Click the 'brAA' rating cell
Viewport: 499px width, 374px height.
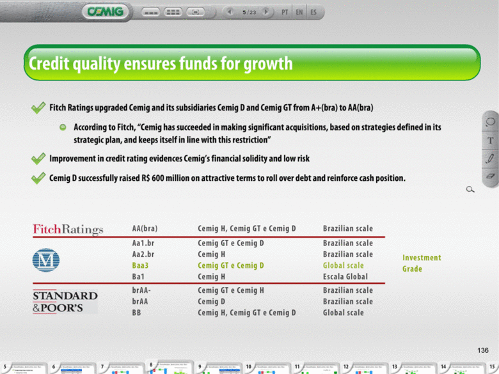point(139,302)
